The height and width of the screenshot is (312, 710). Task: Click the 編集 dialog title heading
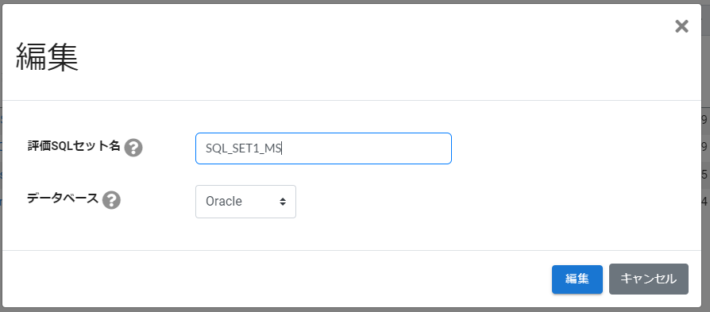[x=48, y=57]
